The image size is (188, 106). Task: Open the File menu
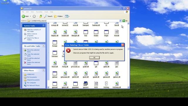23,12
